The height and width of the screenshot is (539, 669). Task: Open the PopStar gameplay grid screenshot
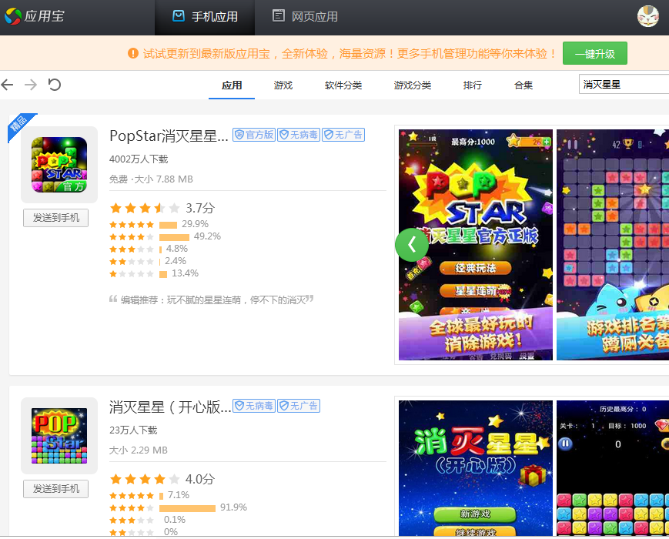point(613,245)
